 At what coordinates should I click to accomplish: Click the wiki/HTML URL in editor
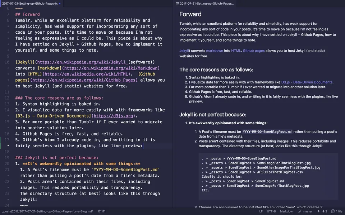click(86, 74)
